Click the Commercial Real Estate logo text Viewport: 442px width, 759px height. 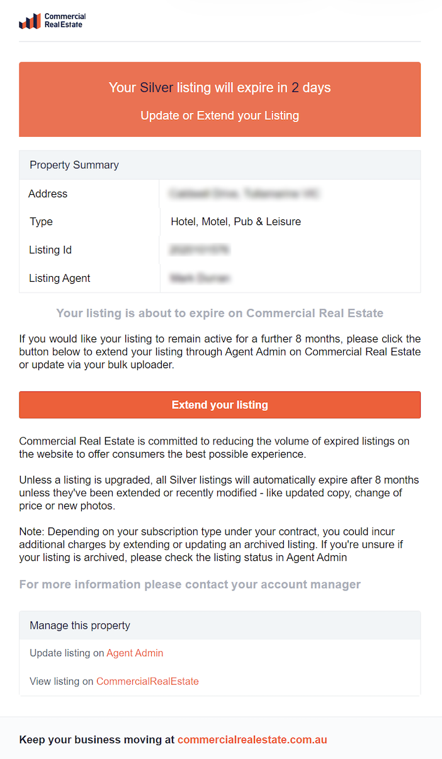point(65,21)
